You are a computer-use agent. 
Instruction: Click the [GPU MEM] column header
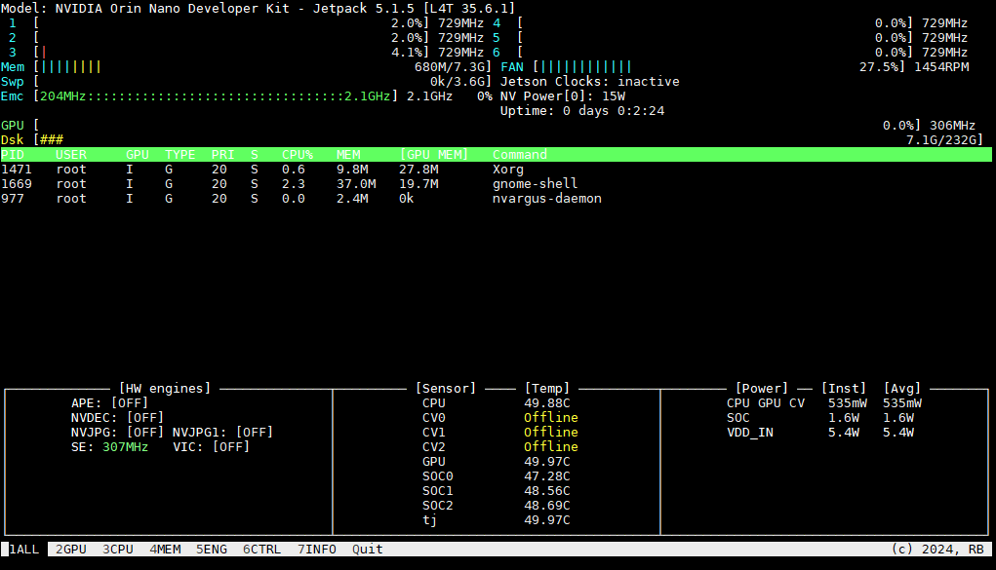pyautogui.click(x=434, y=154)
